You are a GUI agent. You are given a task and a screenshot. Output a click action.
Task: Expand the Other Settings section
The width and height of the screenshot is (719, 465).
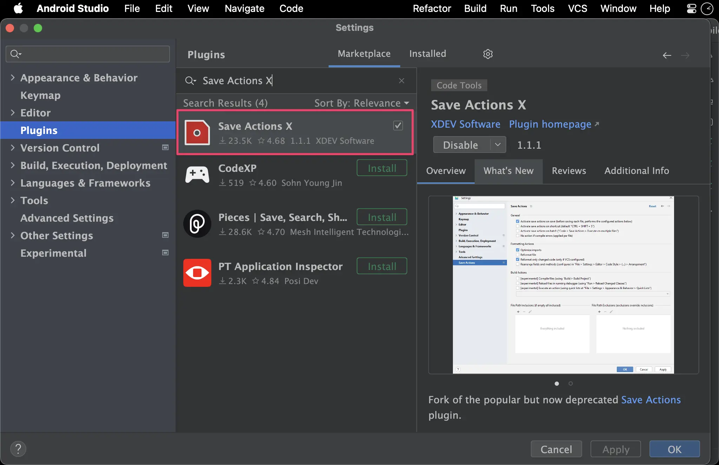[x=13, y=235]
